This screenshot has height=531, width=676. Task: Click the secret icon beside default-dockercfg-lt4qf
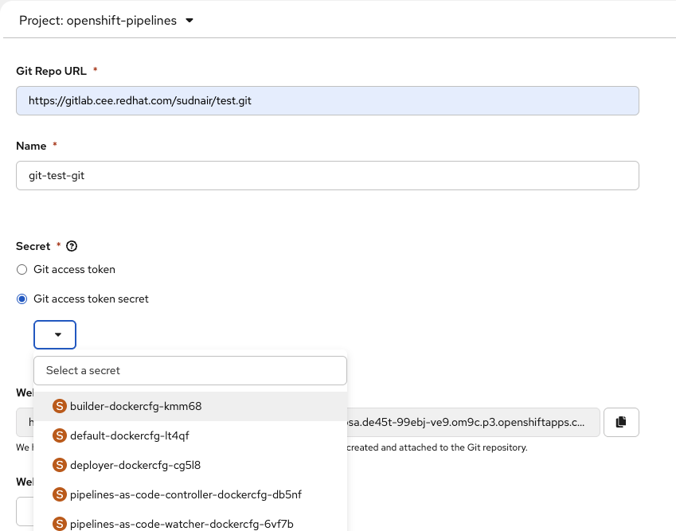tap(59, 435)
